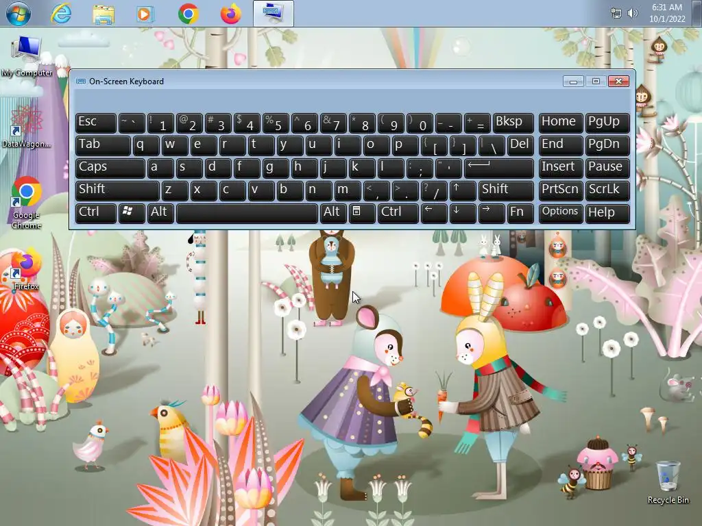
Task: Select Google Chrome desktop shortcut
Action: [27, 203]
